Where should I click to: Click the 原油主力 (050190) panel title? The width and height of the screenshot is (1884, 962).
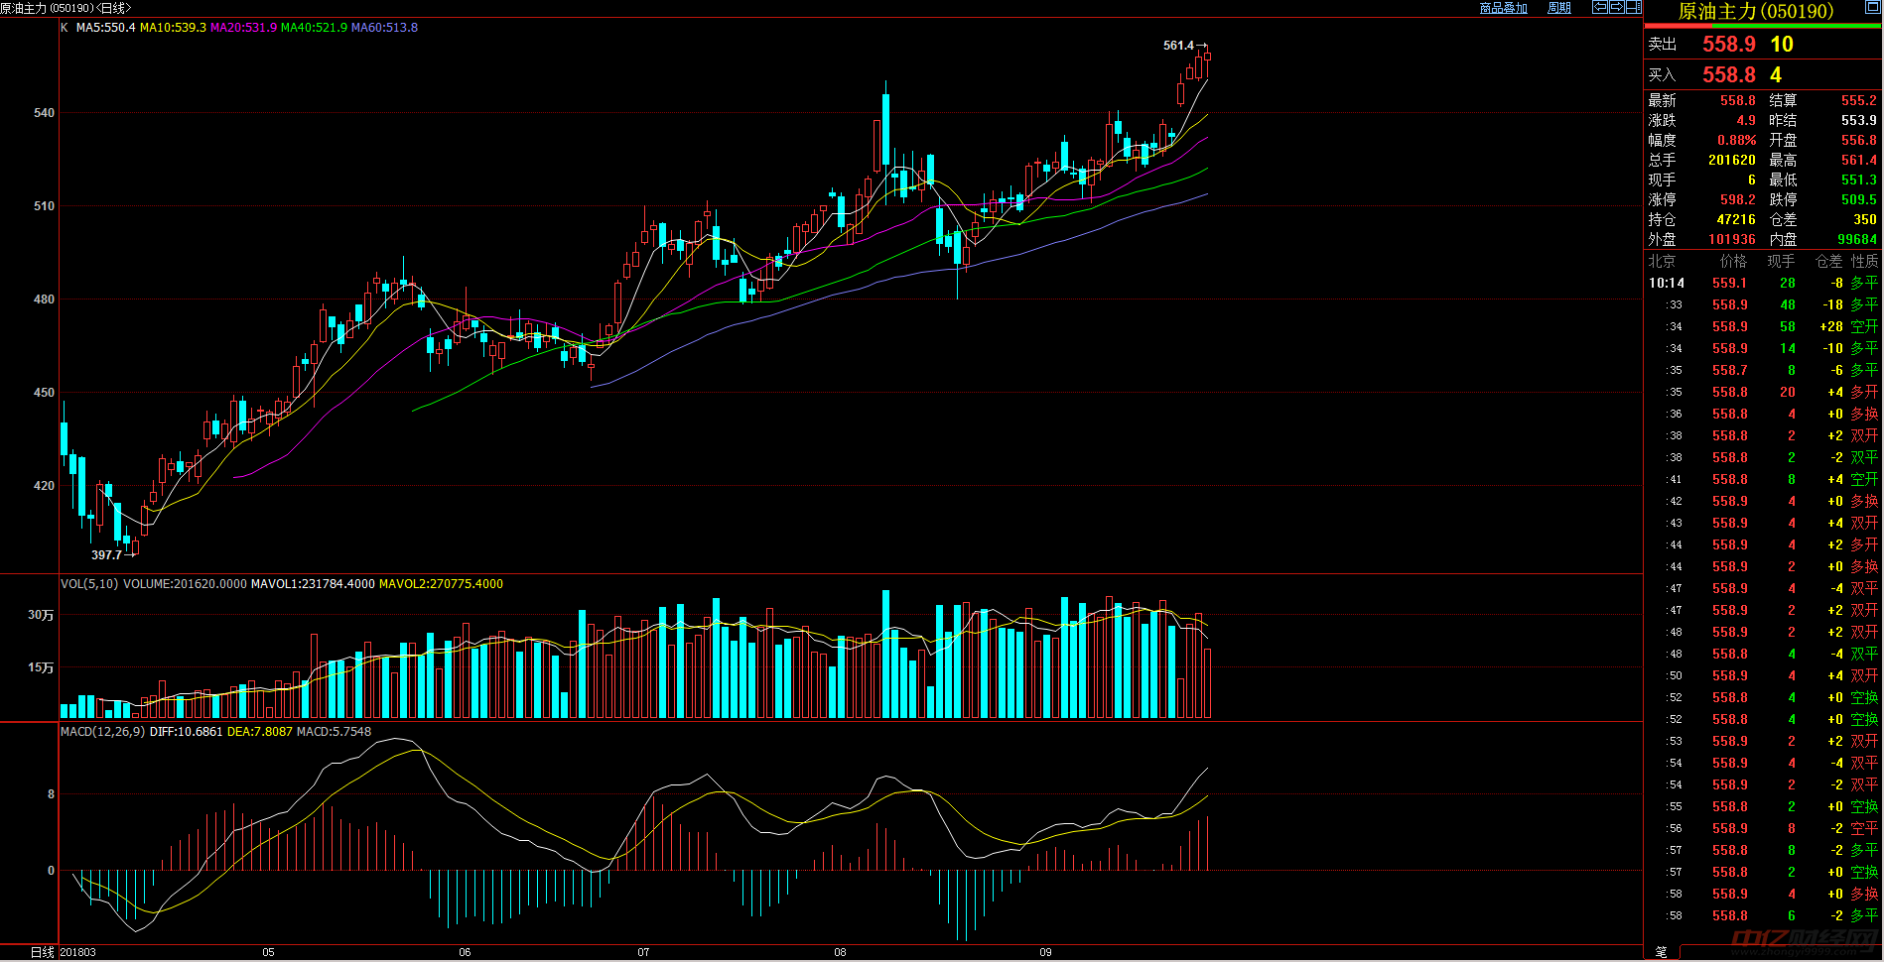pos(1755,12)
